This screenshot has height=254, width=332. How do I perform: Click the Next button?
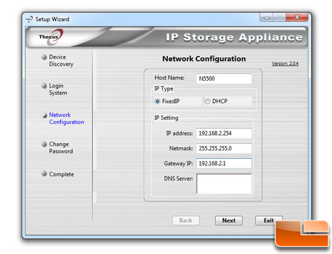[x=229, y=220]
